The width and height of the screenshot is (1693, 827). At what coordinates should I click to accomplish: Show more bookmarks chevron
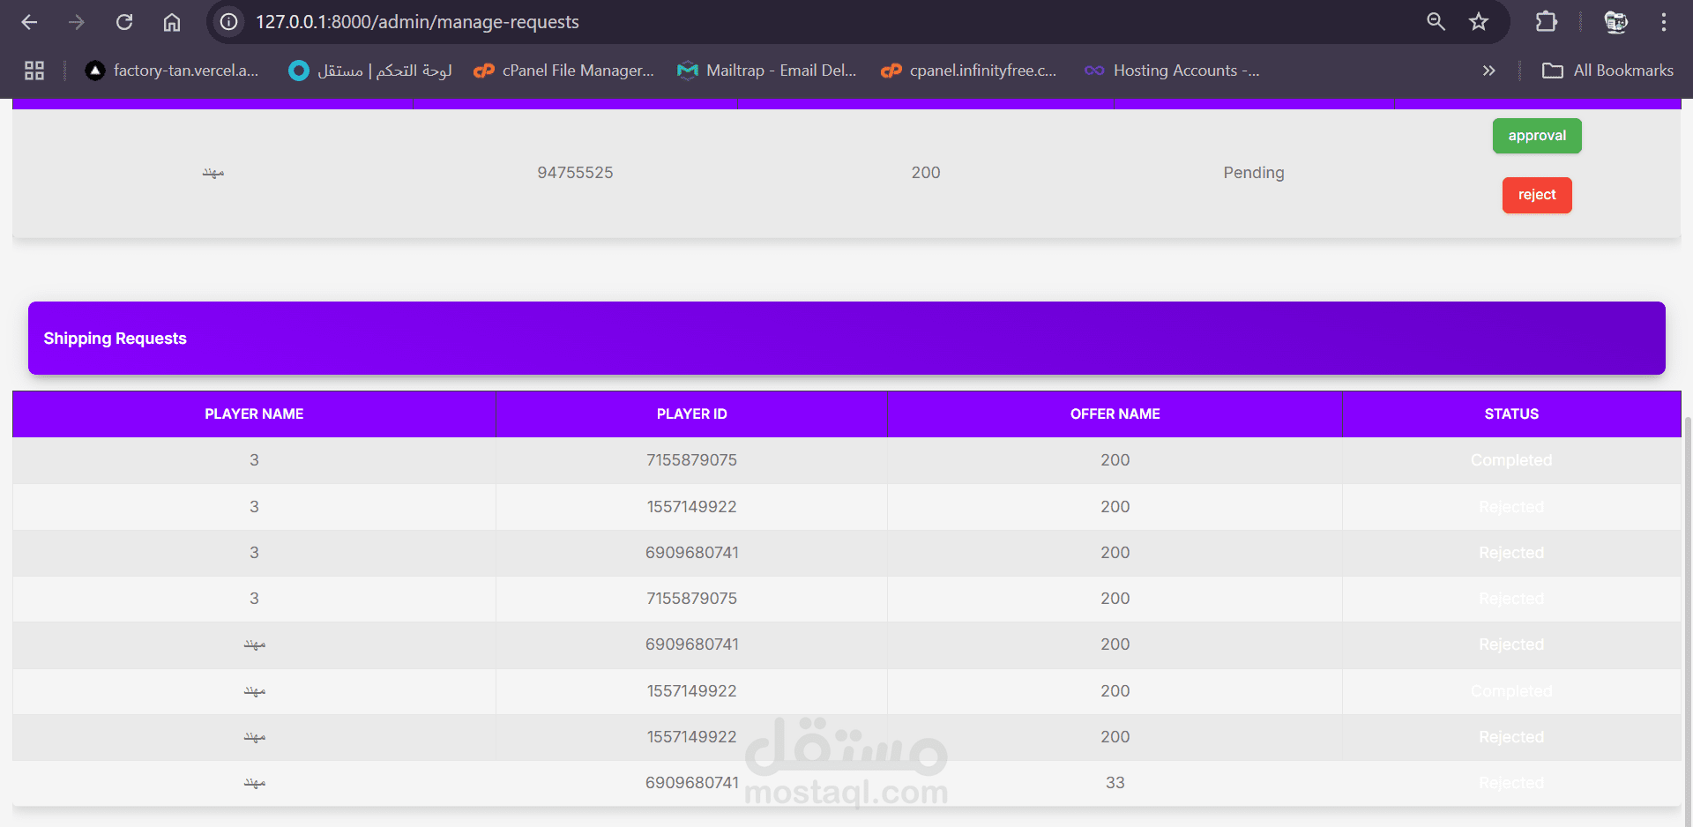click(1488, 71)
